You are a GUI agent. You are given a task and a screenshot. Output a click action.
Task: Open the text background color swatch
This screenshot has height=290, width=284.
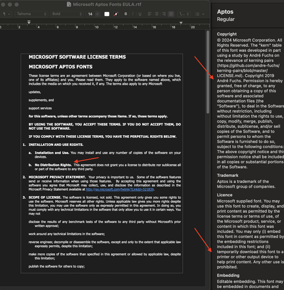pos(116,14)
